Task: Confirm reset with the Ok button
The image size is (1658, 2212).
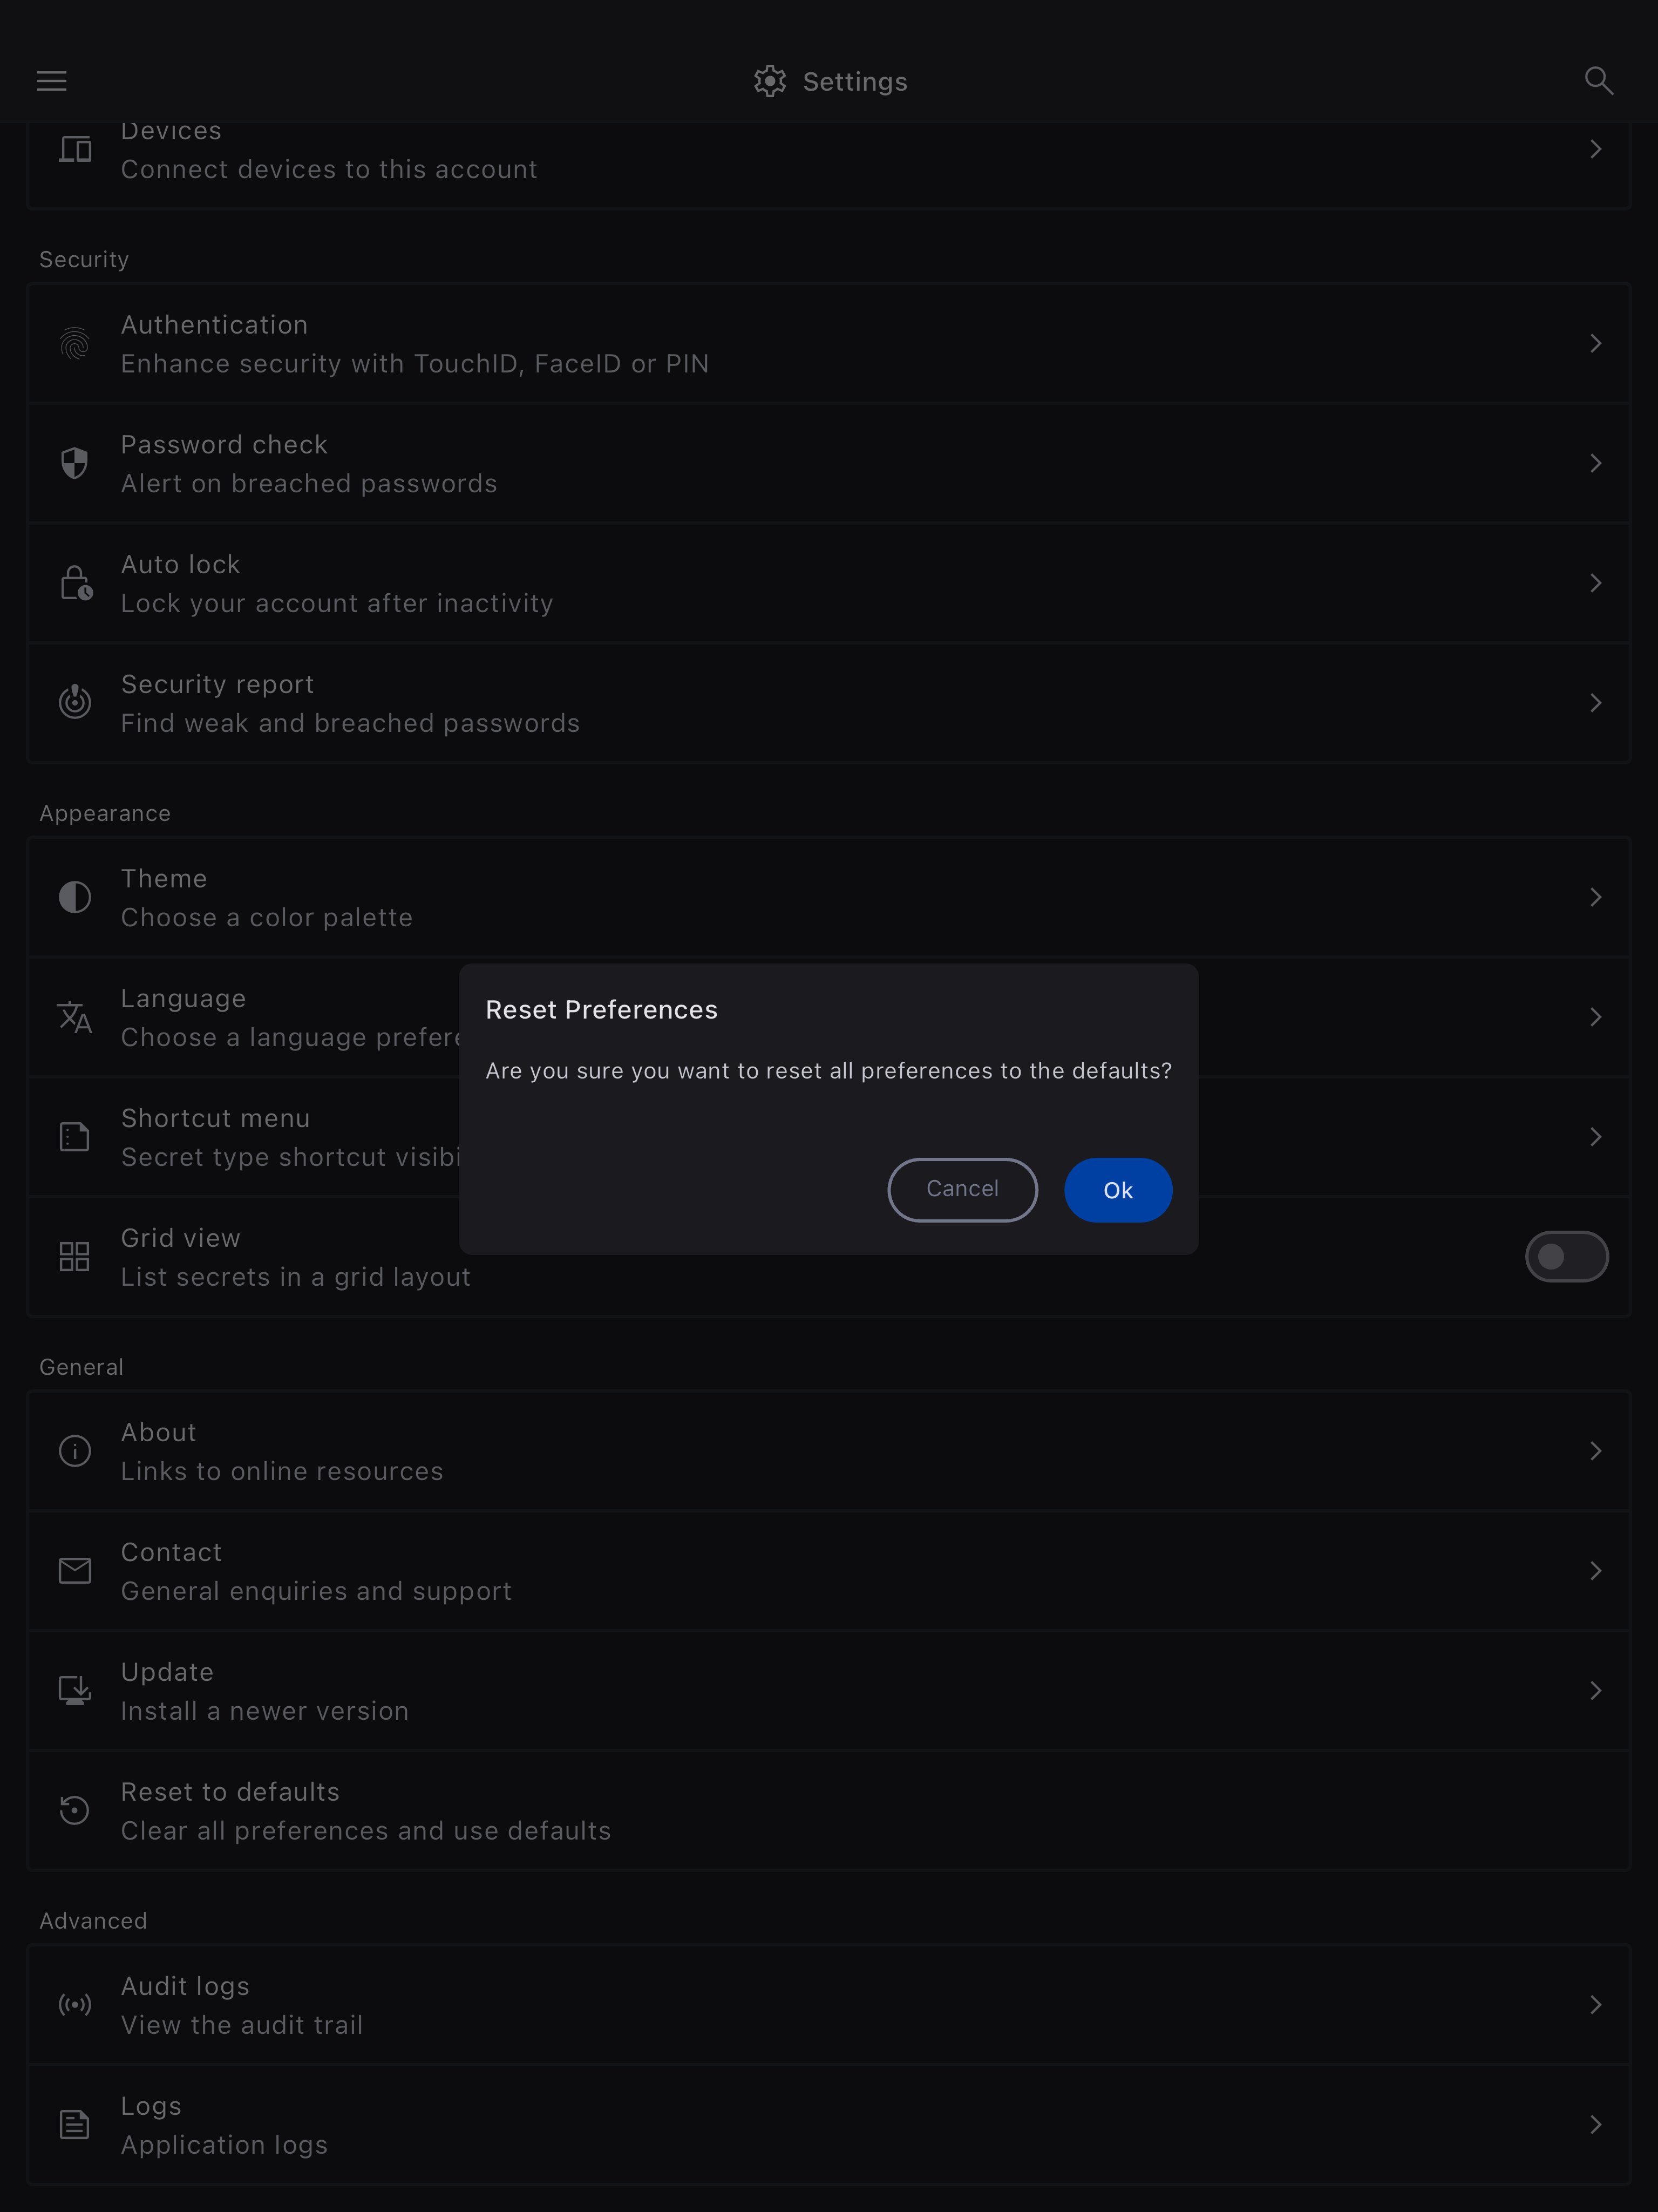Action: pos(1117,1190)
